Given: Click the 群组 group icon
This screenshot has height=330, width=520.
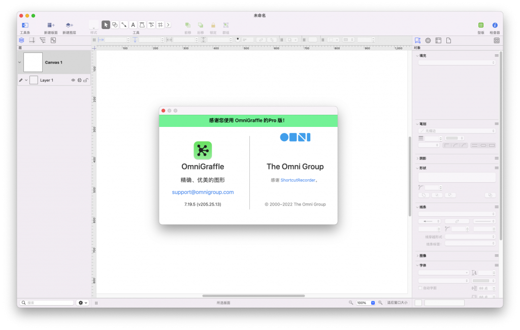Looking at the screenshot, I should pos(226,25).
